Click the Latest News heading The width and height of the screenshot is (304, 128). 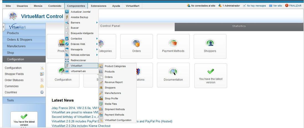pos(63,100)
